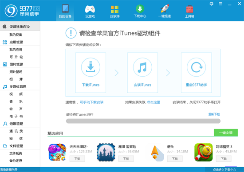Open the feedback chat icon in title bar
The height and width of the screenshot is (172, 244).
coord(211,4)
